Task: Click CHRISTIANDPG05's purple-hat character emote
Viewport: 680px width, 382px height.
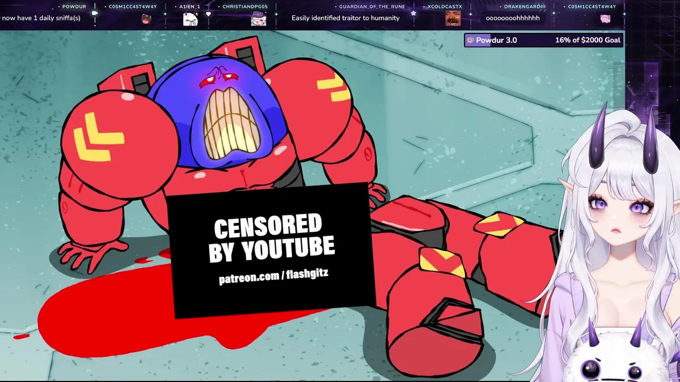Action: (258, 19)
